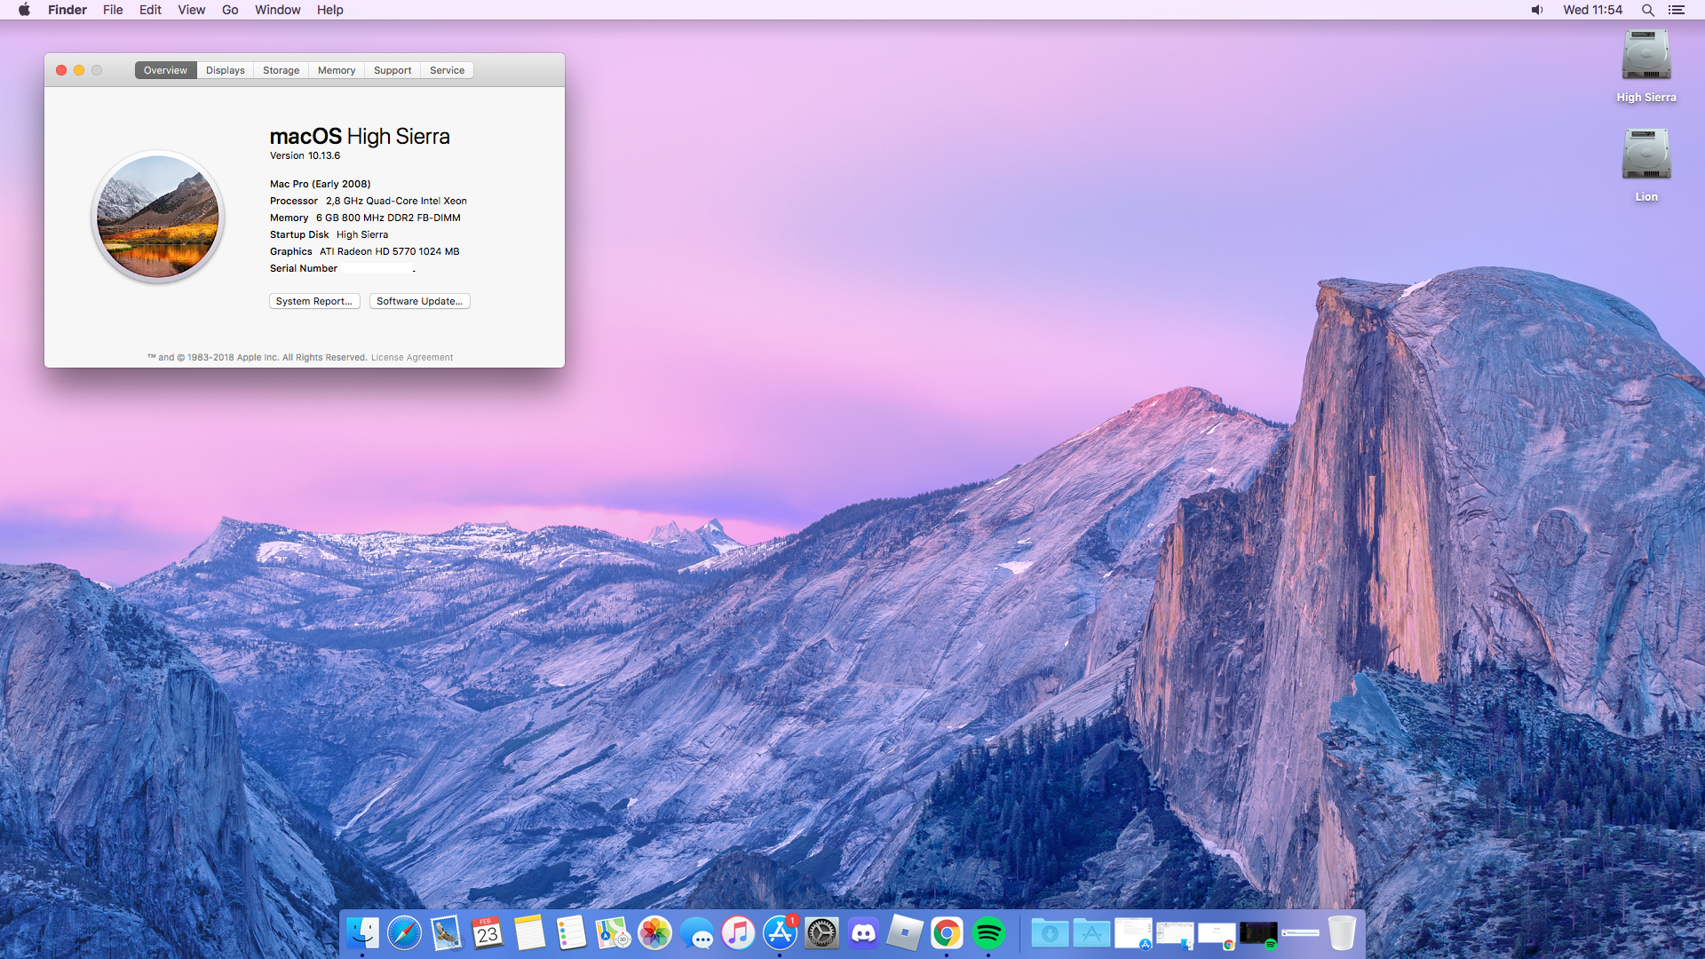Switch to the Memory tab

(x=337, y=70)
